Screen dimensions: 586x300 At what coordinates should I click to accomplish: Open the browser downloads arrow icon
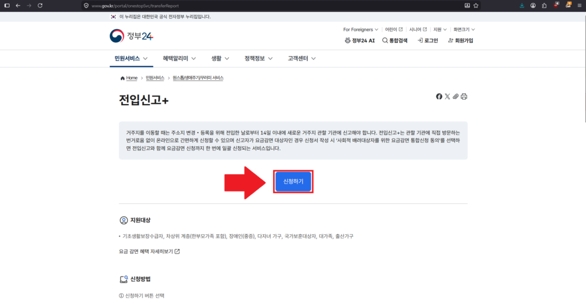522,6
